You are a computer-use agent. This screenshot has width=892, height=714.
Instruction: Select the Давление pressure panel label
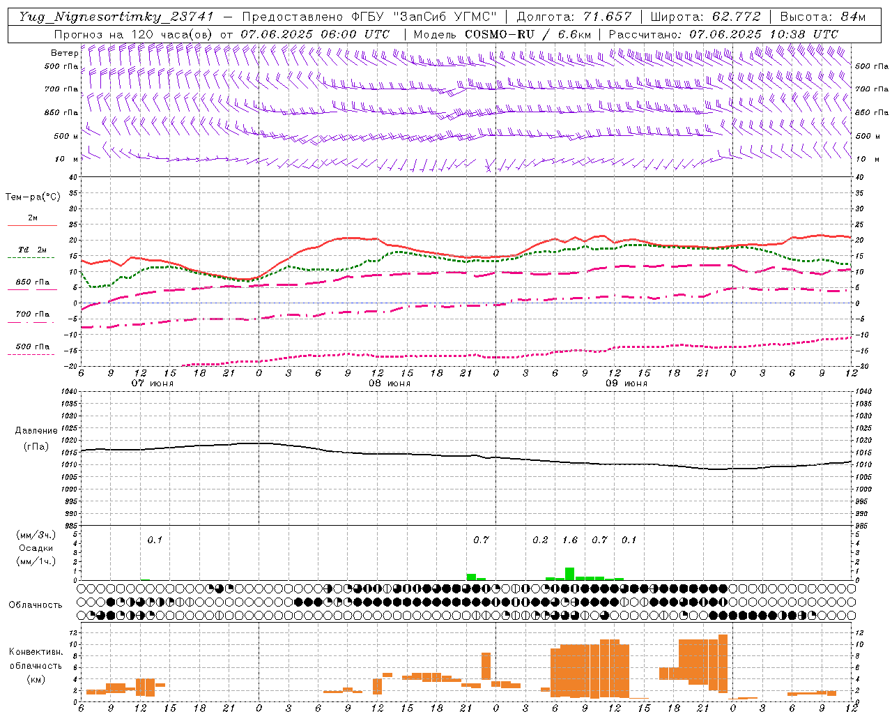[36, 430]
